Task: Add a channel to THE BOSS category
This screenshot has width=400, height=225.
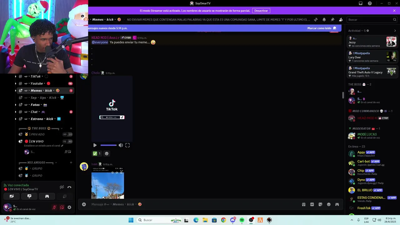Action: pyautogui.click(x=71, y=128)
